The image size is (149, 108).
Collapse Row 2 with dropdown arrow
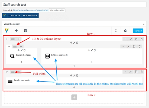(x=125, y=72)
